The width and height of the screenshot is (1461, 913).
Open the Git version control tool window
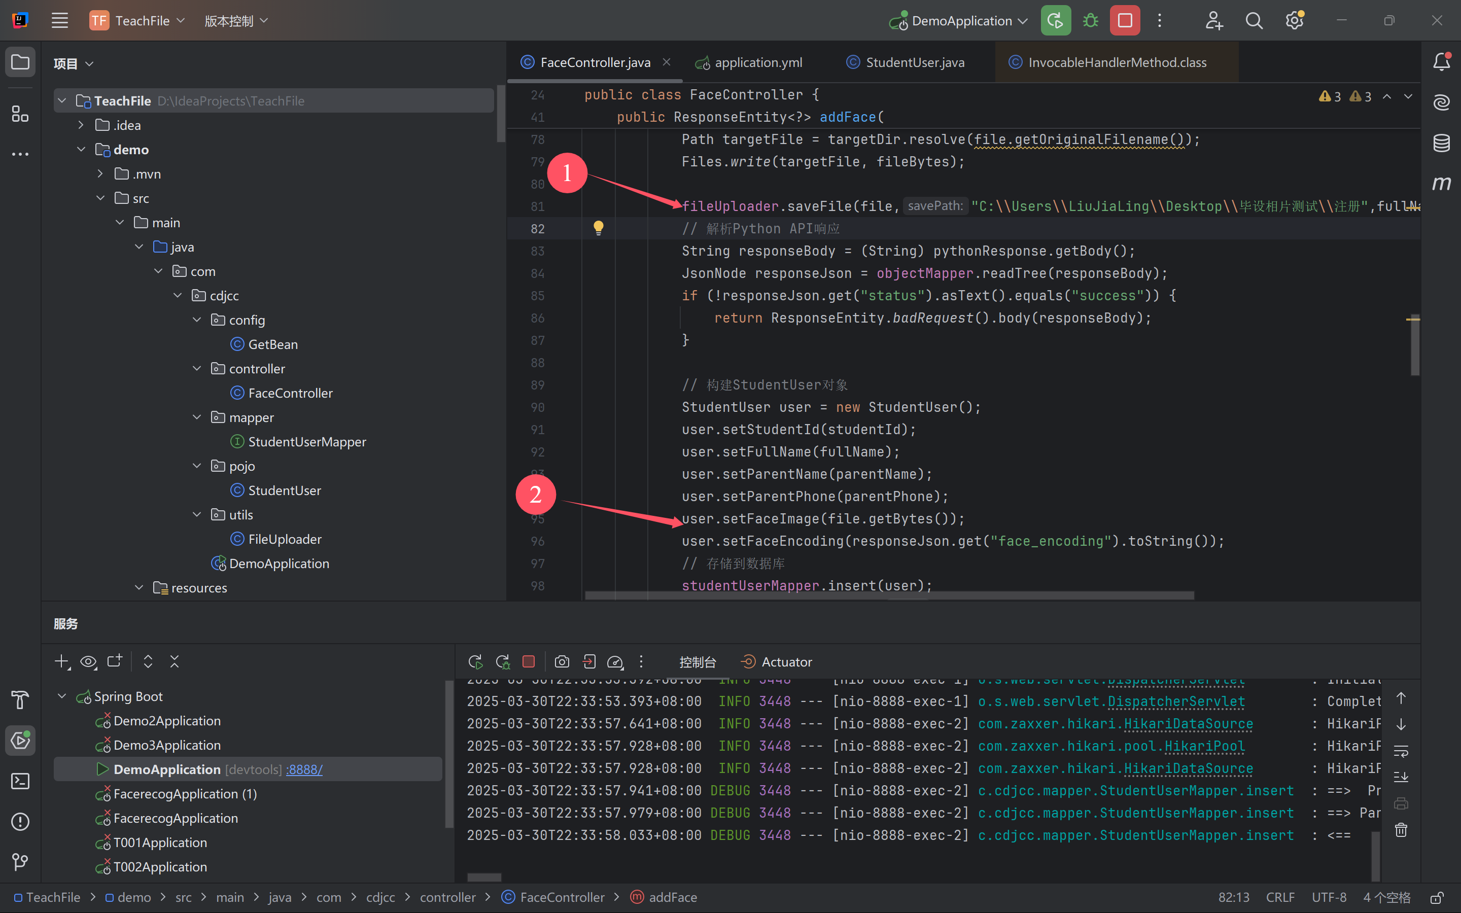pos(20,862)
